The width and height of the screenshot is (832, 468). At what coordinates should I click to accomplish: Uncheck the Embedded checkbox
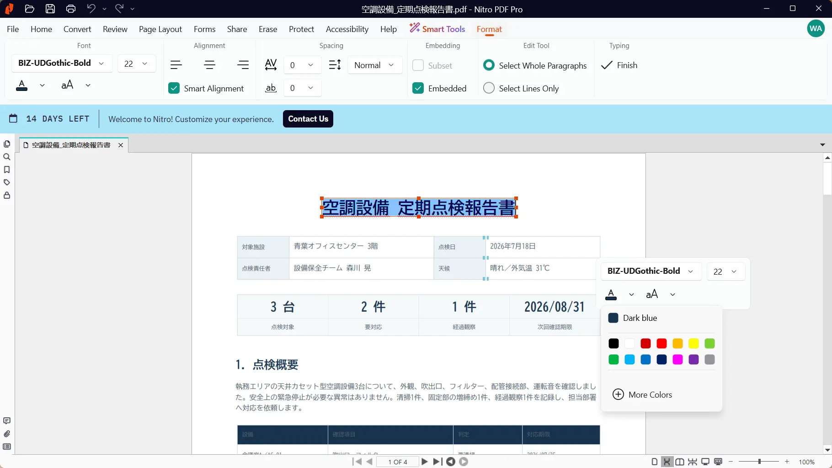[x=418, y=88]
